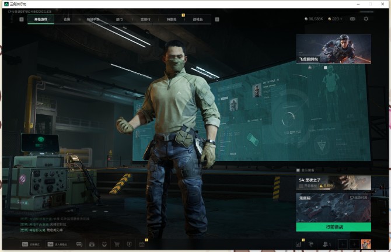Viewport: 391px width, 252px height.
Task: Click the Esc mode-switch button
Action: point(31,244)
